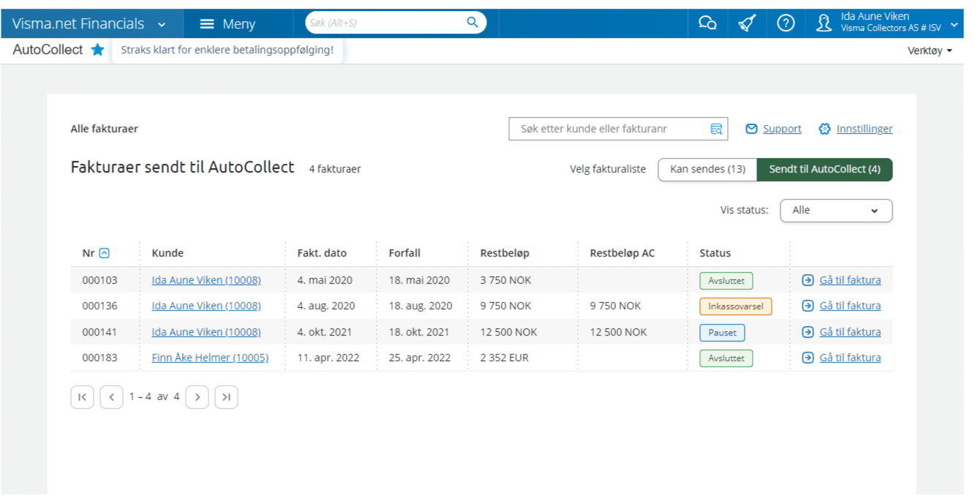This screenshot has width=978, height=503.
Task: Click the star favorite icon beside AutoCollect
Action: tap(97, 50)
